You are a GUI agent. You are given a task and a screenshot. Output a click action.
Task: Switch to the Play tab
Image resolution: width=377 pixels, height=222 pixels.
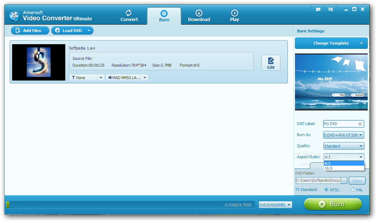tap(234, 16)
